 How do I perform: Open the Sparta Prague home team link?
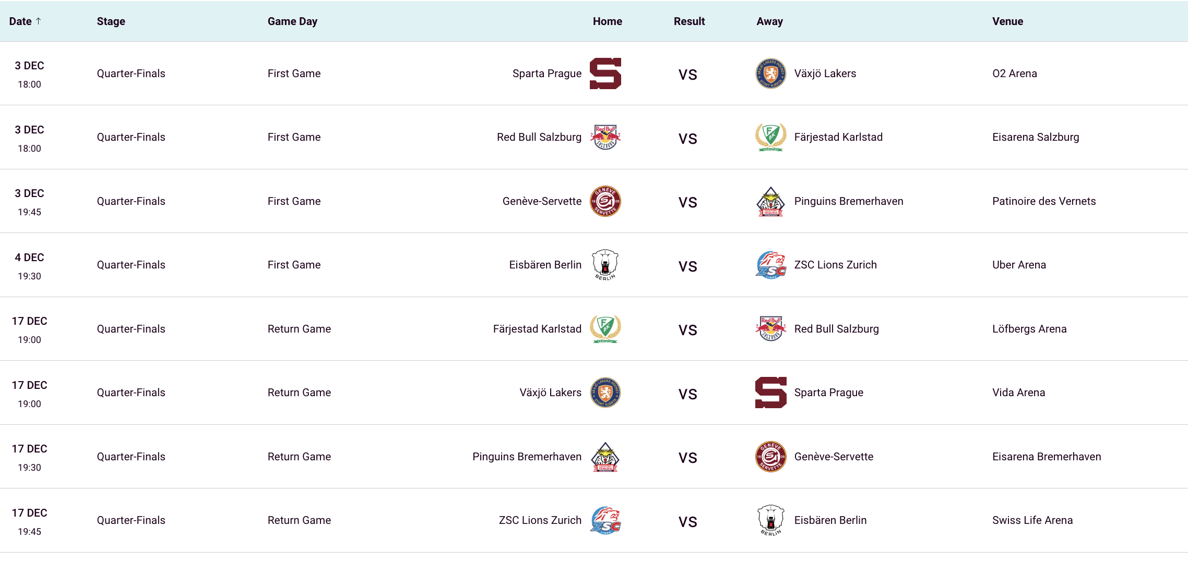(547, 74)
